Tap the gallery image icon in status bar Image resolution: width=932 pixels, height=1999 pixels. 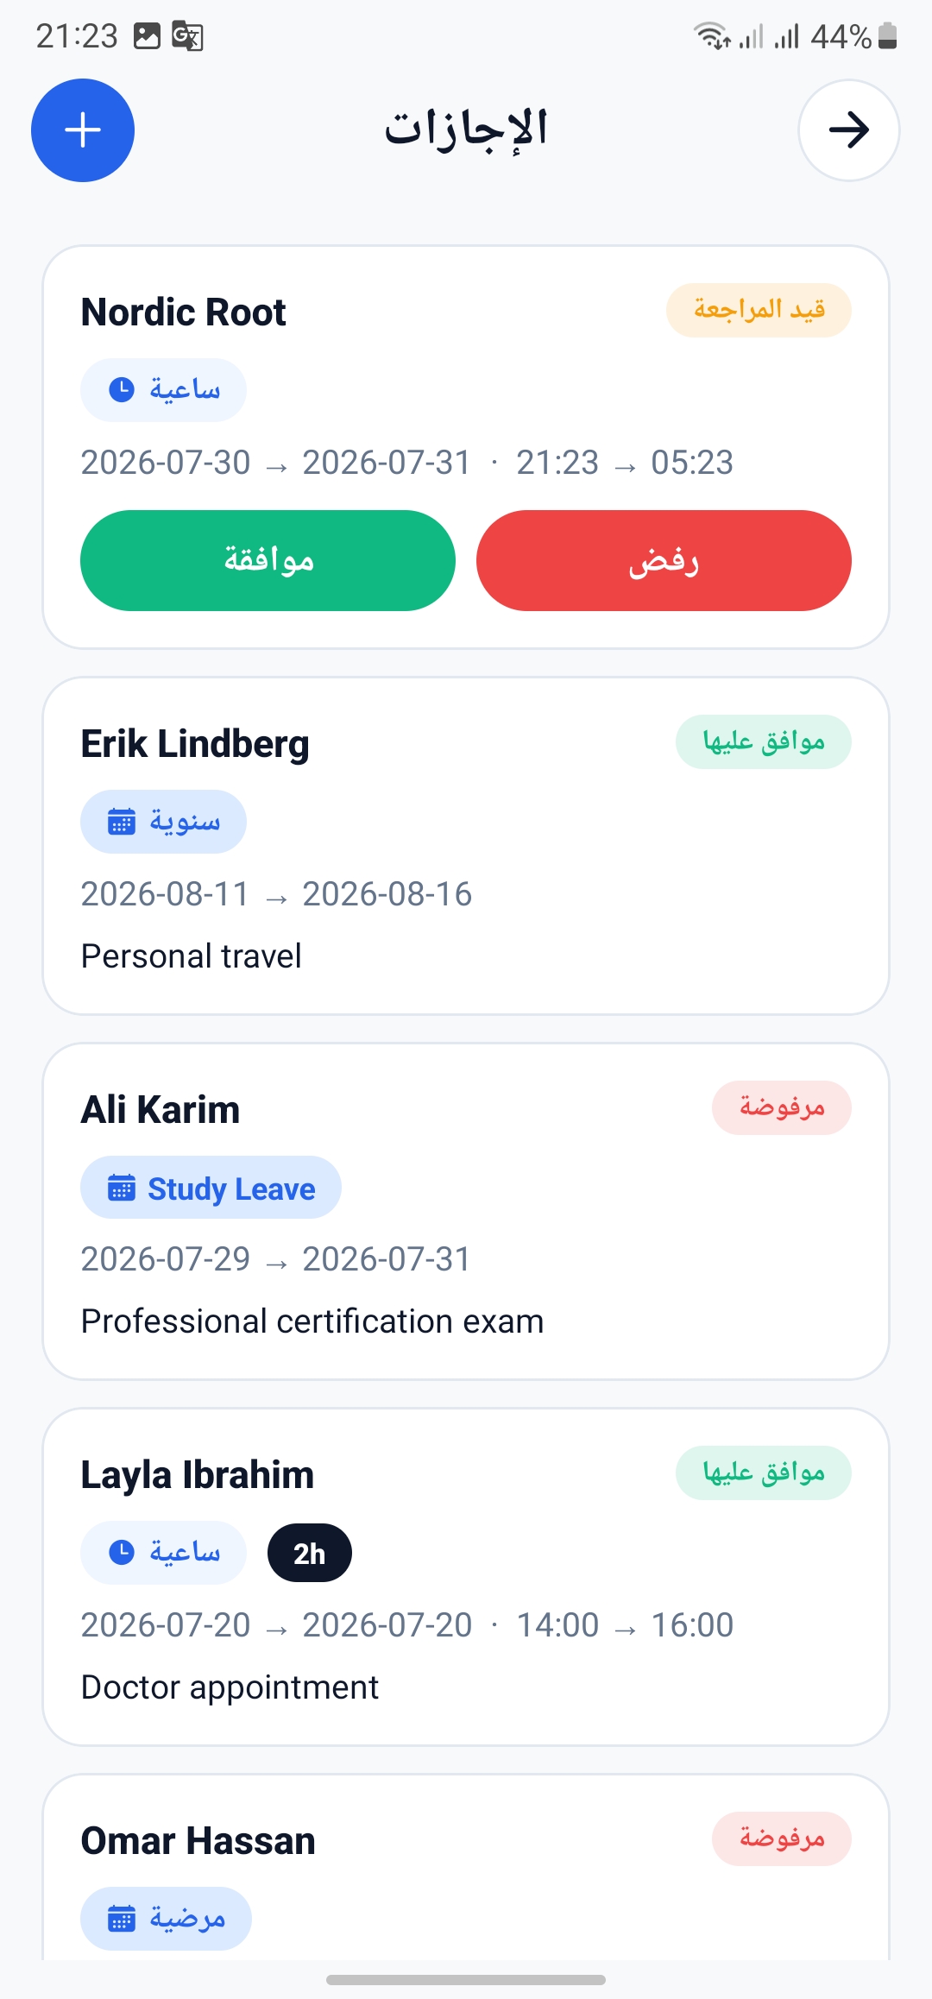click(x=147, y=36)
